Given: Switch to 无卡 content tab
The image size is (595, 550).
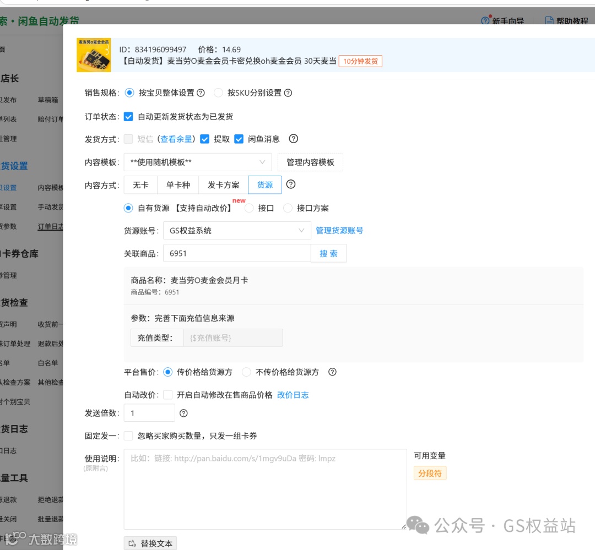Looking at the screenshot, I should (140, 185).
